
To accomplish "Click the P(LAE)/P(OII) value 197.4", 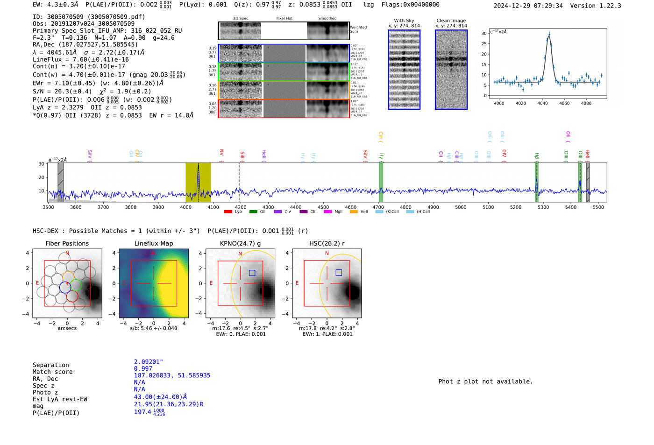I will [149, 412].
